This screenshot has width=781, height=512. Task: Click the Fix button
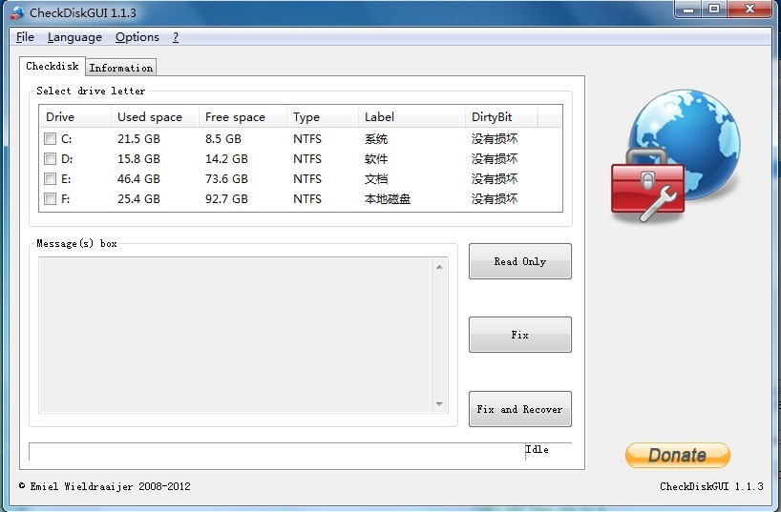click(519, 335)
